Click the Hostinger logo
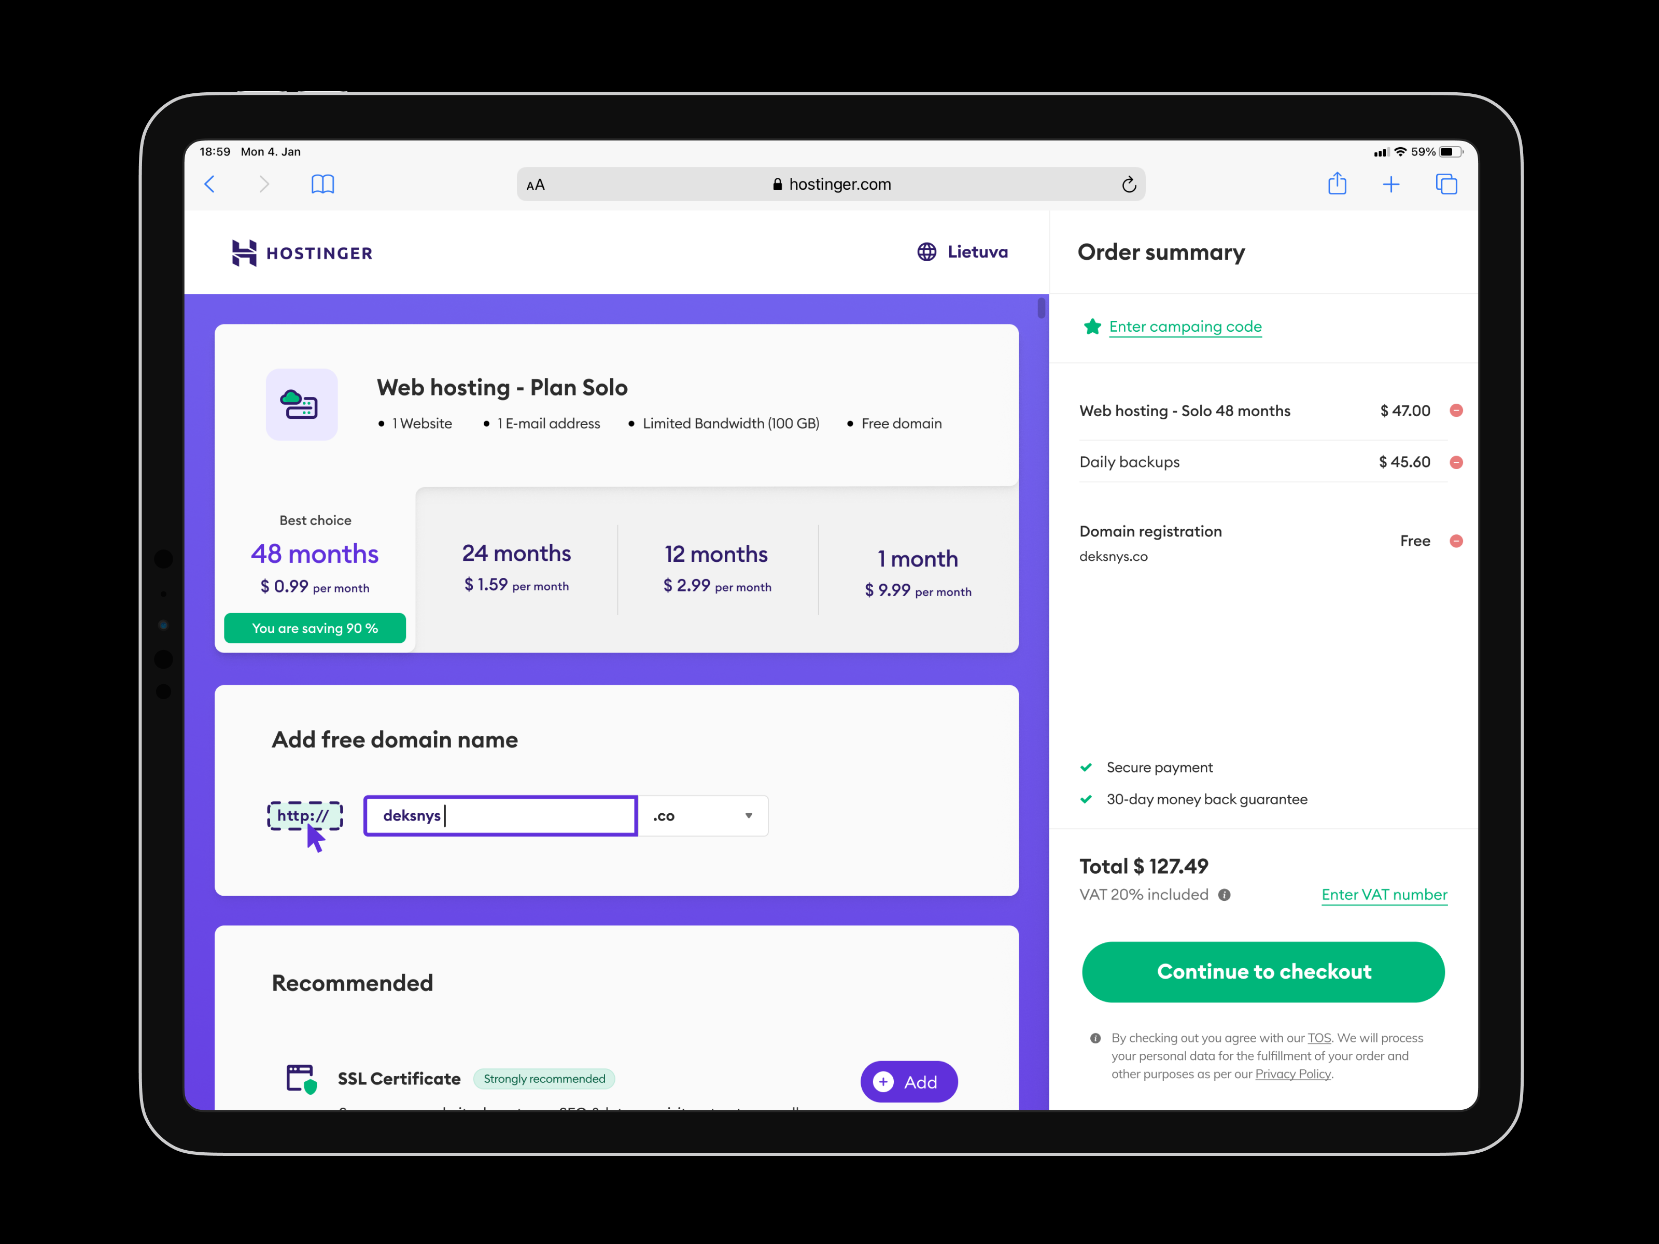The width and height of the screenshot is (1659, 1244). pos(302,253)
